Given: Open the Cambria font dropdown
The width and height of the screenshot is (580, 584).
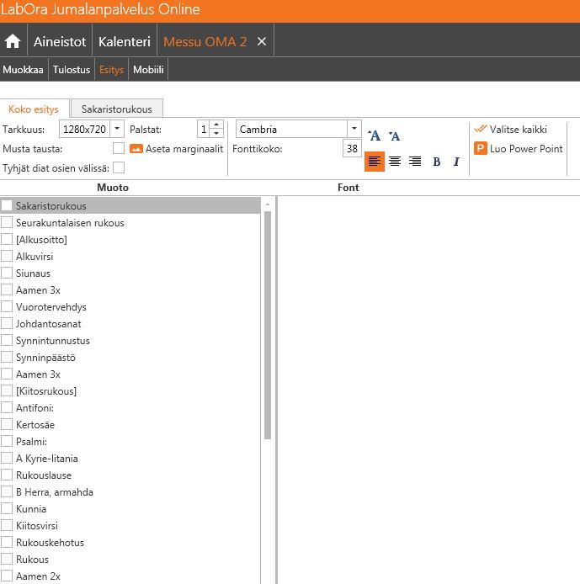Looking at the screenshot, I should 354,129.
